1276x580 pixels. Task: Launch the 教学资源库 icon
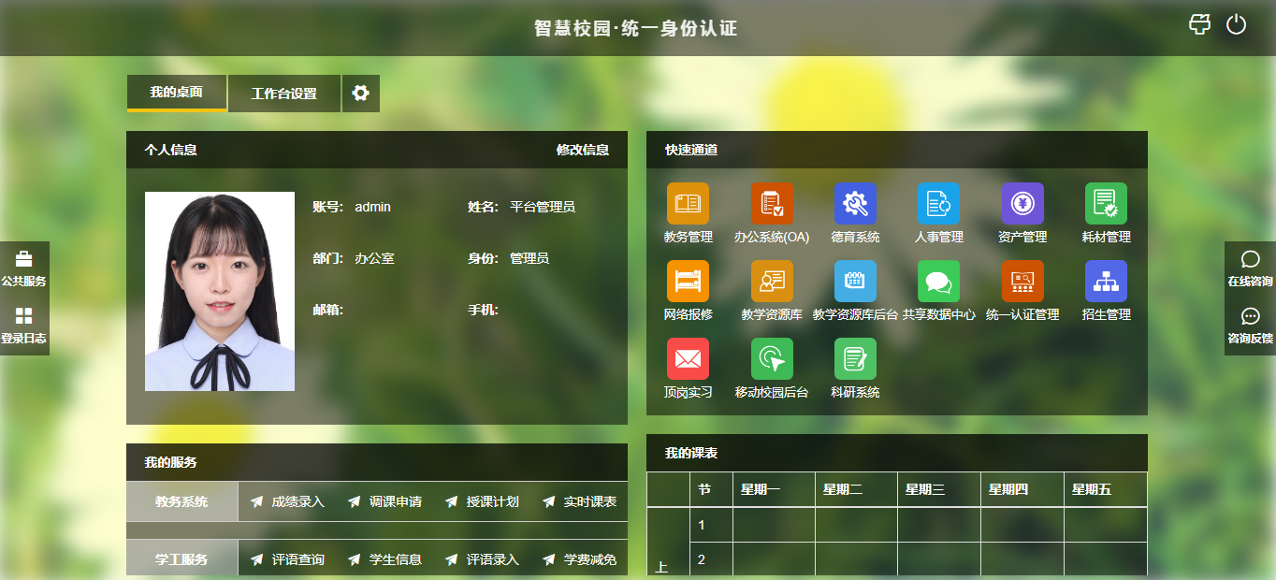click(x=772, y=281)
